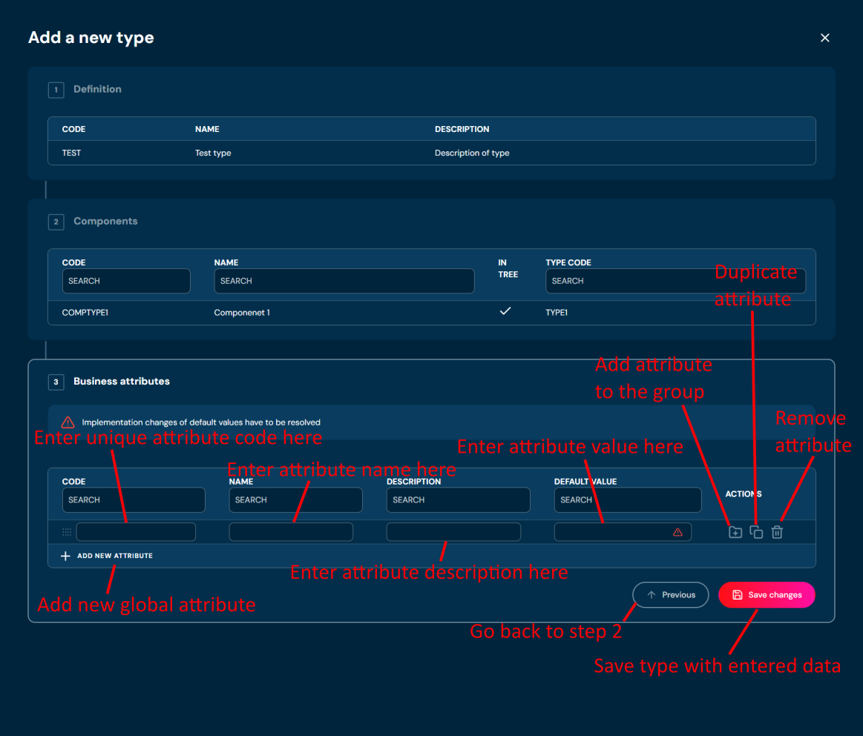
Task: Click the warning icon in default value field
Action: click(x=677, y=532)
